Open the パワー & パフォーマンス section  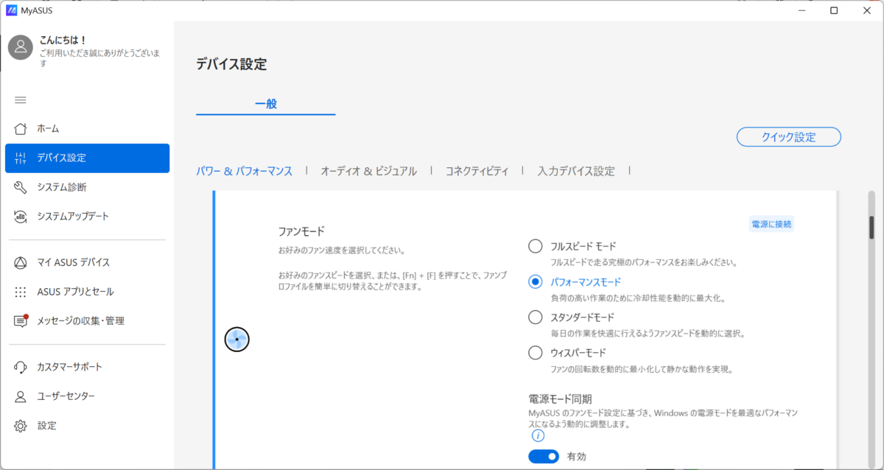point(244,171)
